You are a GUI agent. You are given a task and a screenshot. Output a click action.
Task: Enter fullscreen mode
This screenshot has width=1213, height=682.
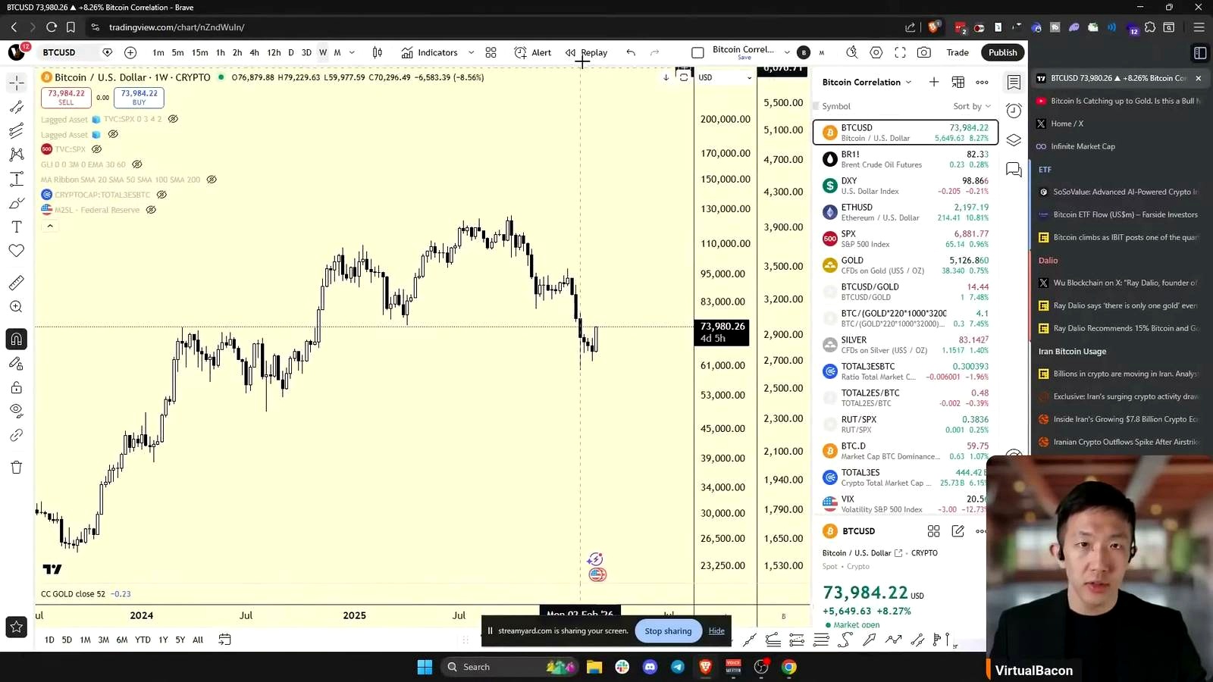[x=900, y=52]
